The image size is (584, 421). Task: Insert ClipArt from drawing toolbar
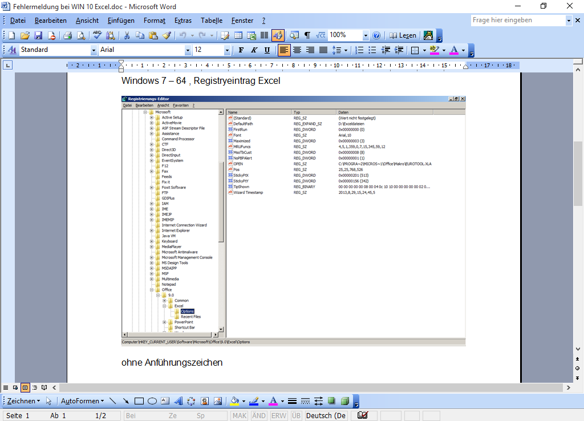point(205,401)
